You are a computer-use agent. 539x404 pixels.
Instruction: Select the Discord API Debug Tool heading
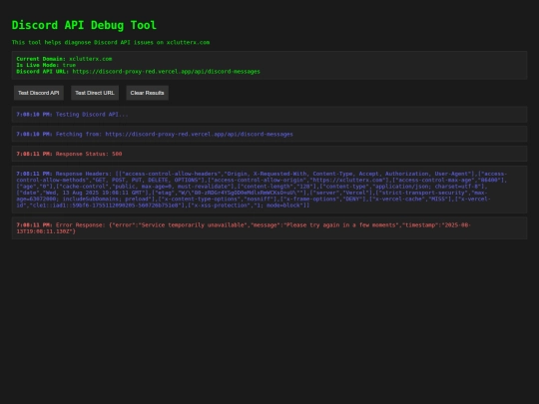coord(84,25)
